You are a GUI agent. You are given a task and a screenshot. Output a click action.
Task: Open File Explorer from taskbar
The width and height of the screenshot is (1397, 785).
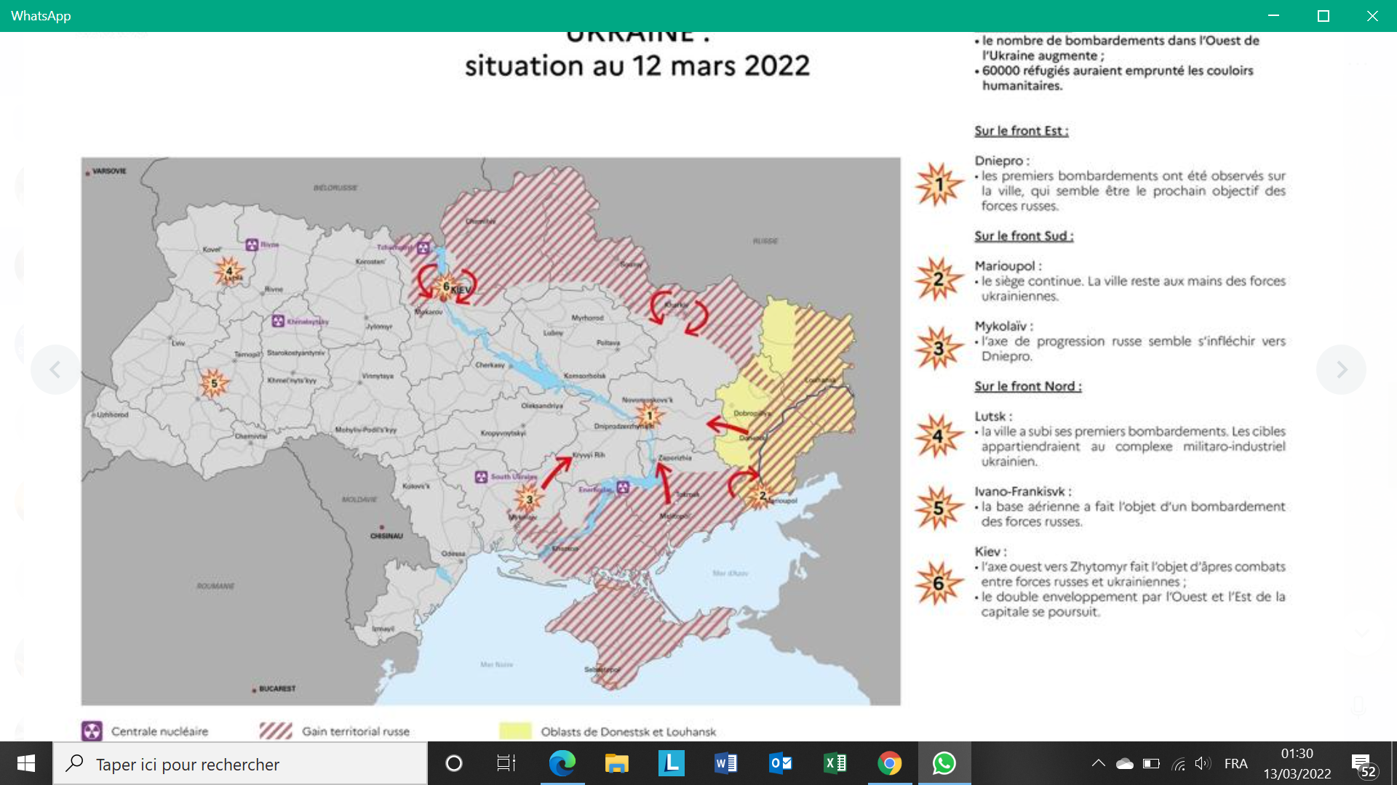616,763
